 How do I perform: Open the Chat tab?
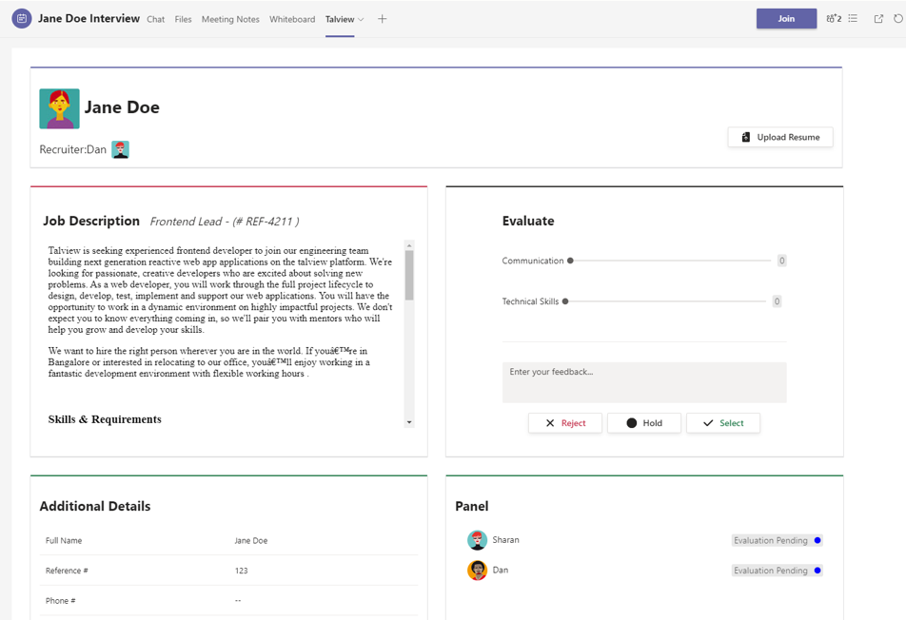155,19
